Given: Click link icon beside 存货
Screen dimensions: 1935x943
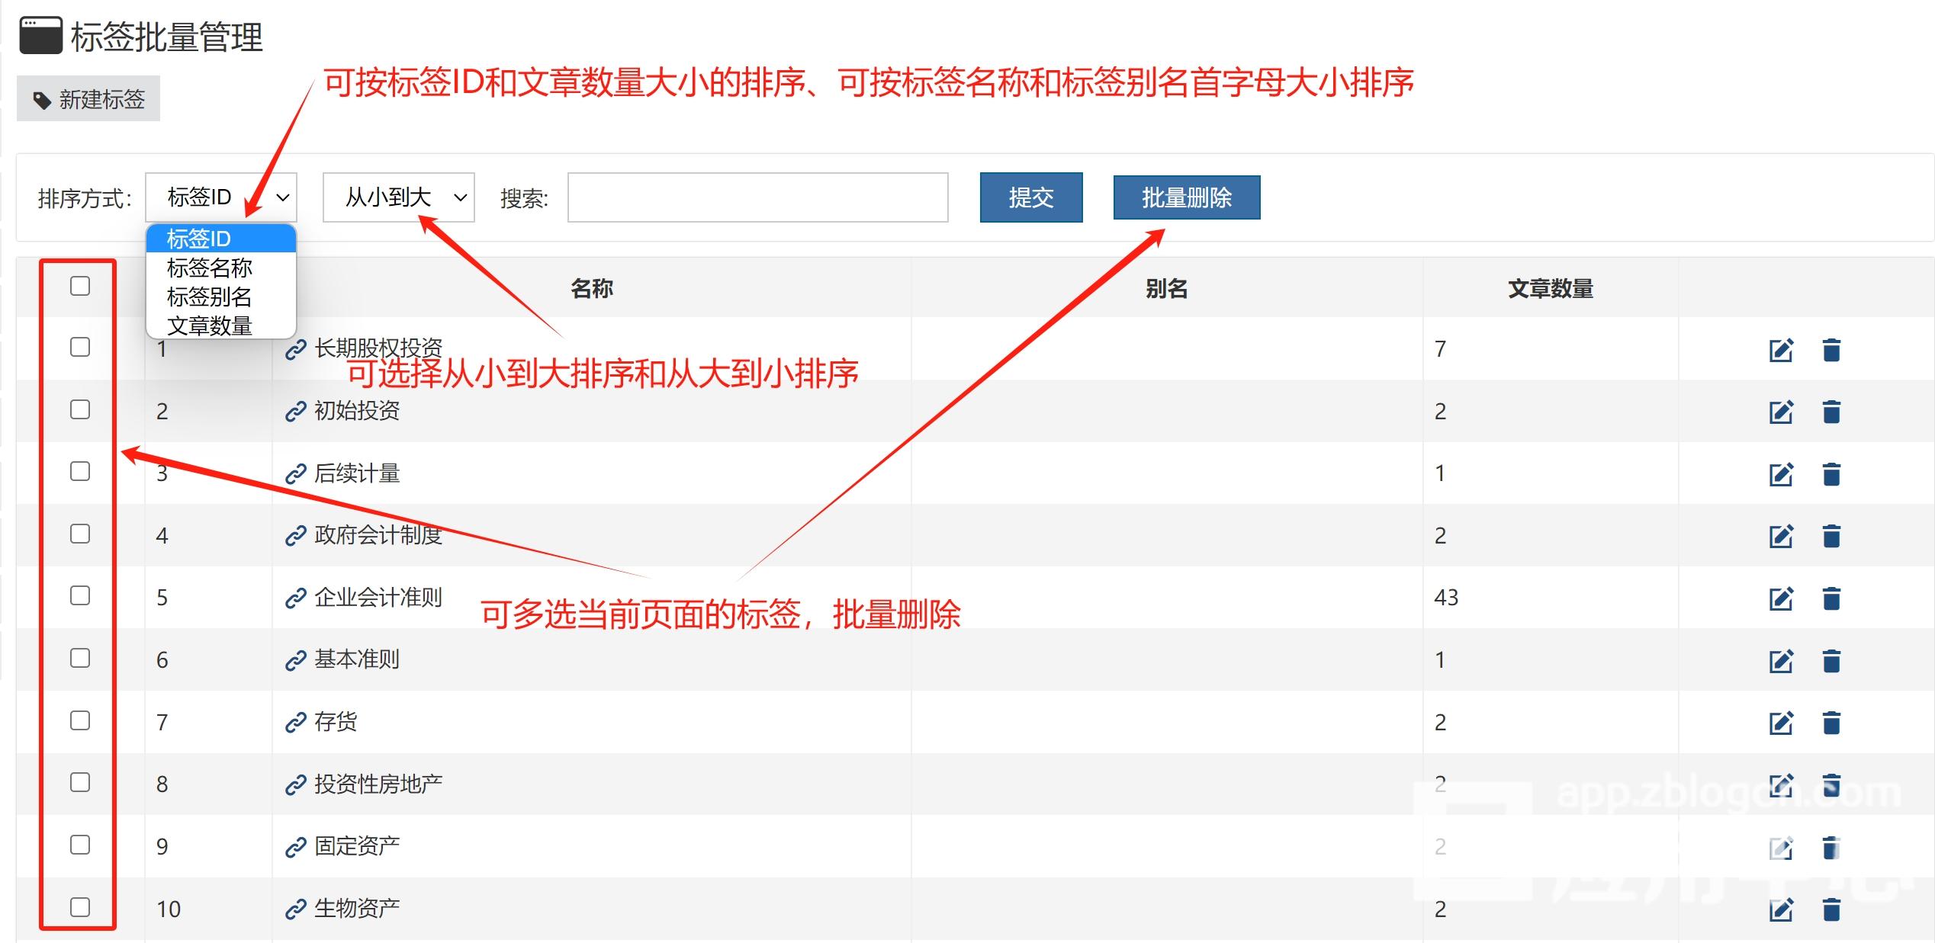Looking at the screenshot, I should coord(295,722).
